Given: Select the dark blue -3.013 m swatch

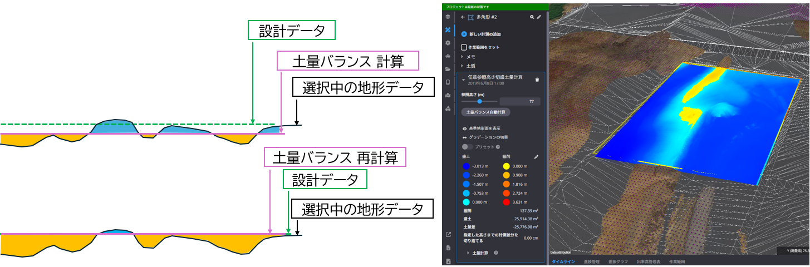Looking at the screenshot, I should click(x=467, y=166).
